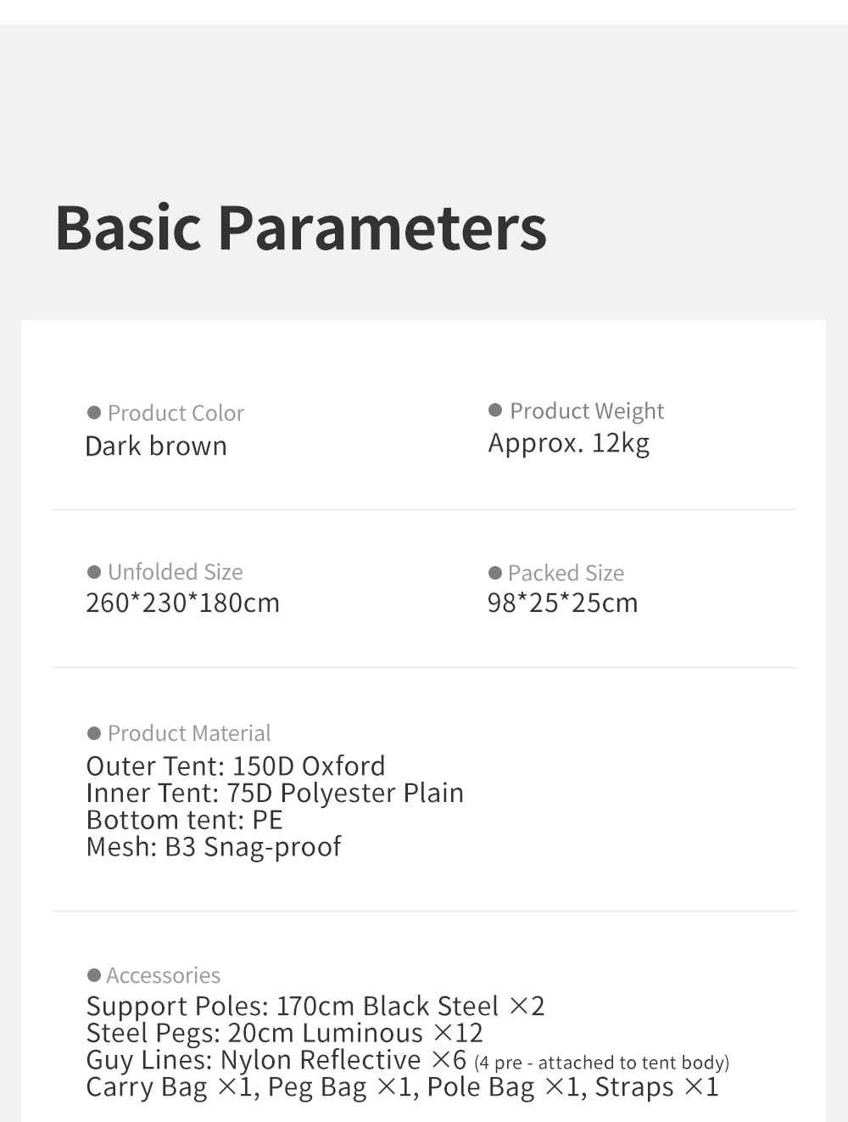Click the bullet dot beside Product Color
Screen dimensions: 848x1122
[94, 412]
